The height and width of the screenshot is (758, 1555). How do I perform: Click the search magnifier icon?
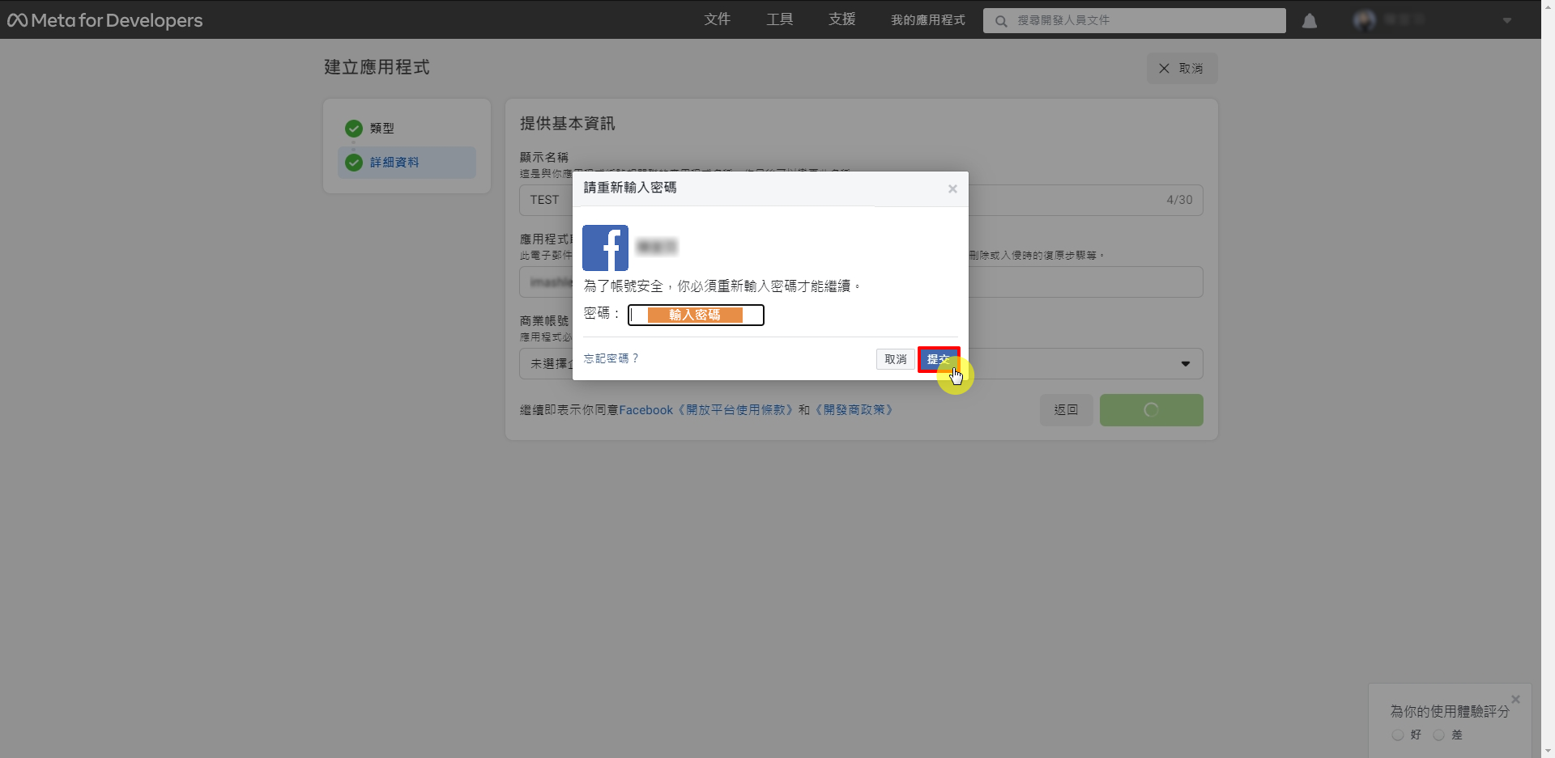click(1001, 21)
